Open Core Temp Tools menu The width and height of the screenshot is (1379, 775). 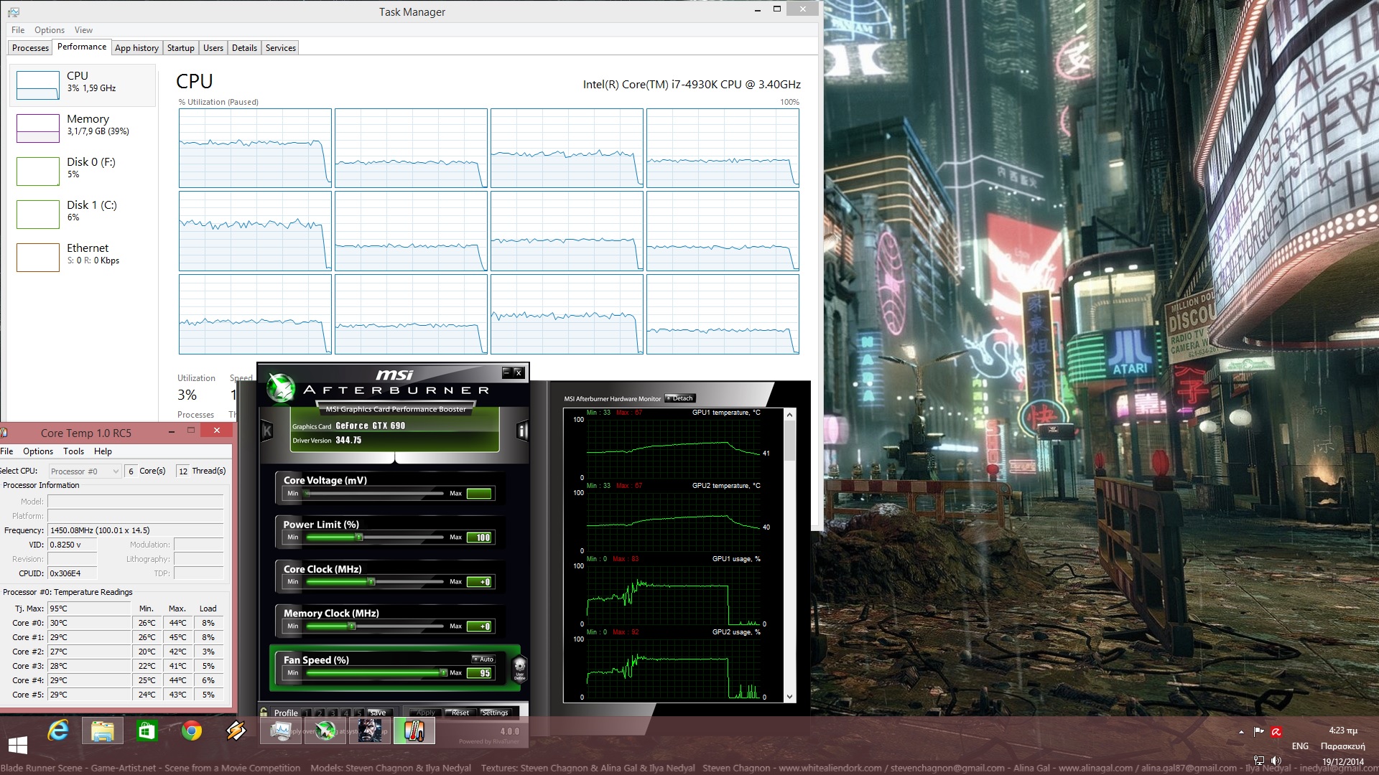click(x=73, y=451)
